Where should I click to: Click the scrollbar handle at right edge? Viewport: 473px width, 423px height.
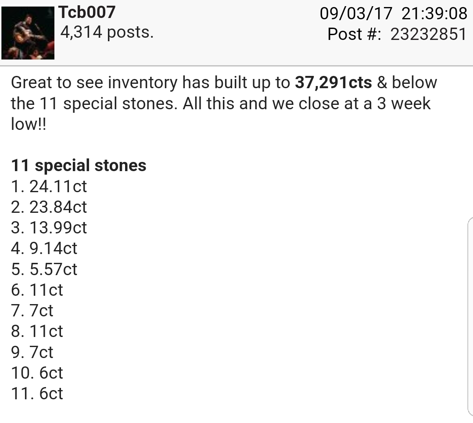point(470,317)
